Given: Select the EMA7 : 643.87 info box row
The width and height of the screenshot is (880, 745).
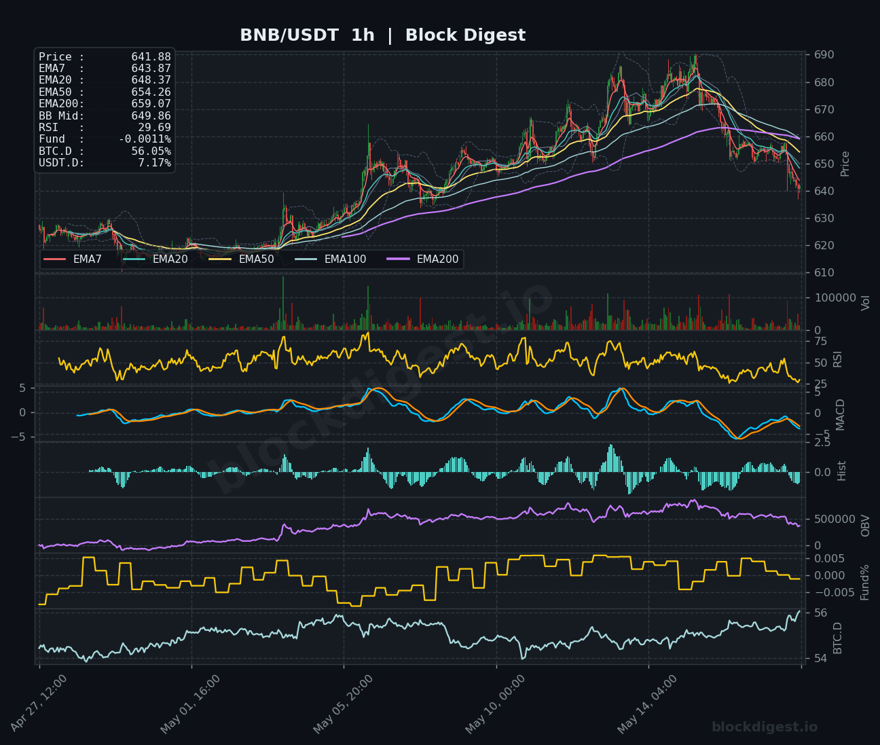Looking at the screenshot, I should pyautogui.click(x=105, y=69).
